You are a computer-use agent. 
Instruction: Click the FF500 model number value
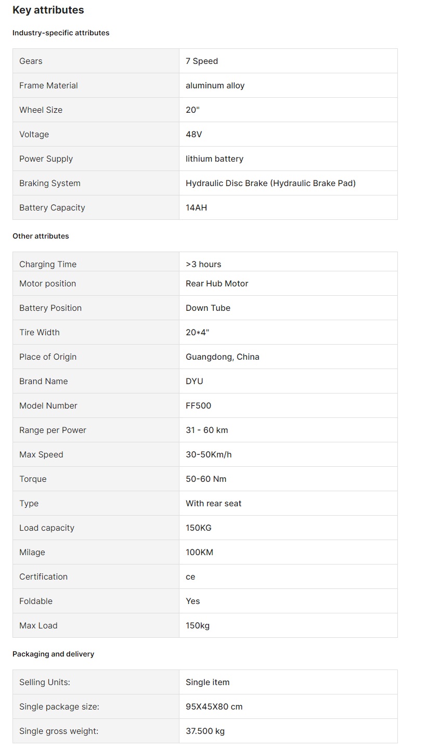(x=198, y=405)
